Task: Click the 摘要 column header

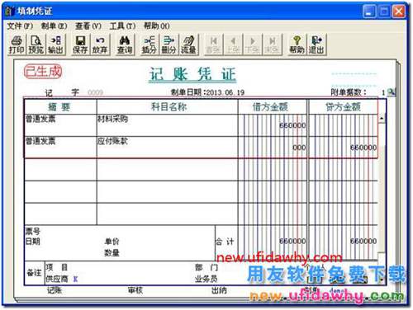Action: coord(59,107)
